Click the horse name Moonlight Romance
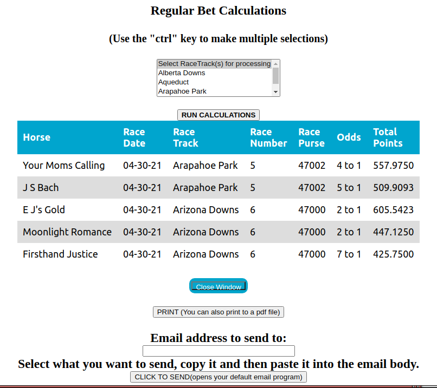437x388 pixels. point(67,232)
